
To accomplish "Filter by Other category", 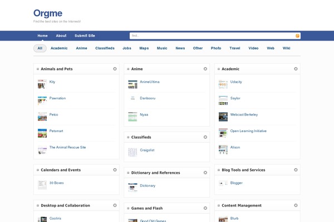I will click(x=198, y=48).
